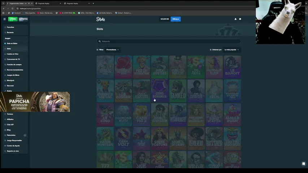Click the icon beside Solo en Stake
This screenshot has width=308, height=173.
point(5,43)
